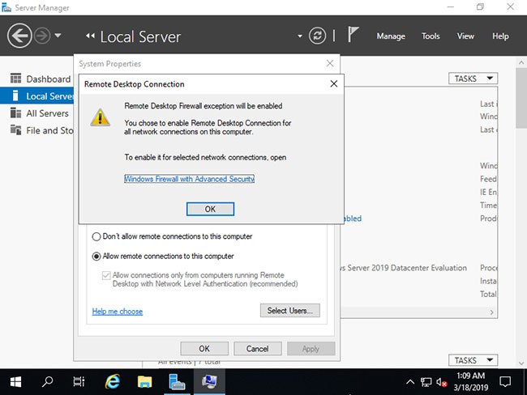This screenshot has height=395, width=527.
Task: Click the warning icon in the dialog
Action: [x=100, y=117]
